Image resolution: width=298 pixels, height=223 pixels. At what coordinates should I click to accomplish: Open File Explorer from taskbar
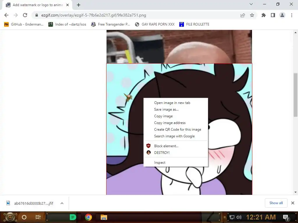[104, 217]
